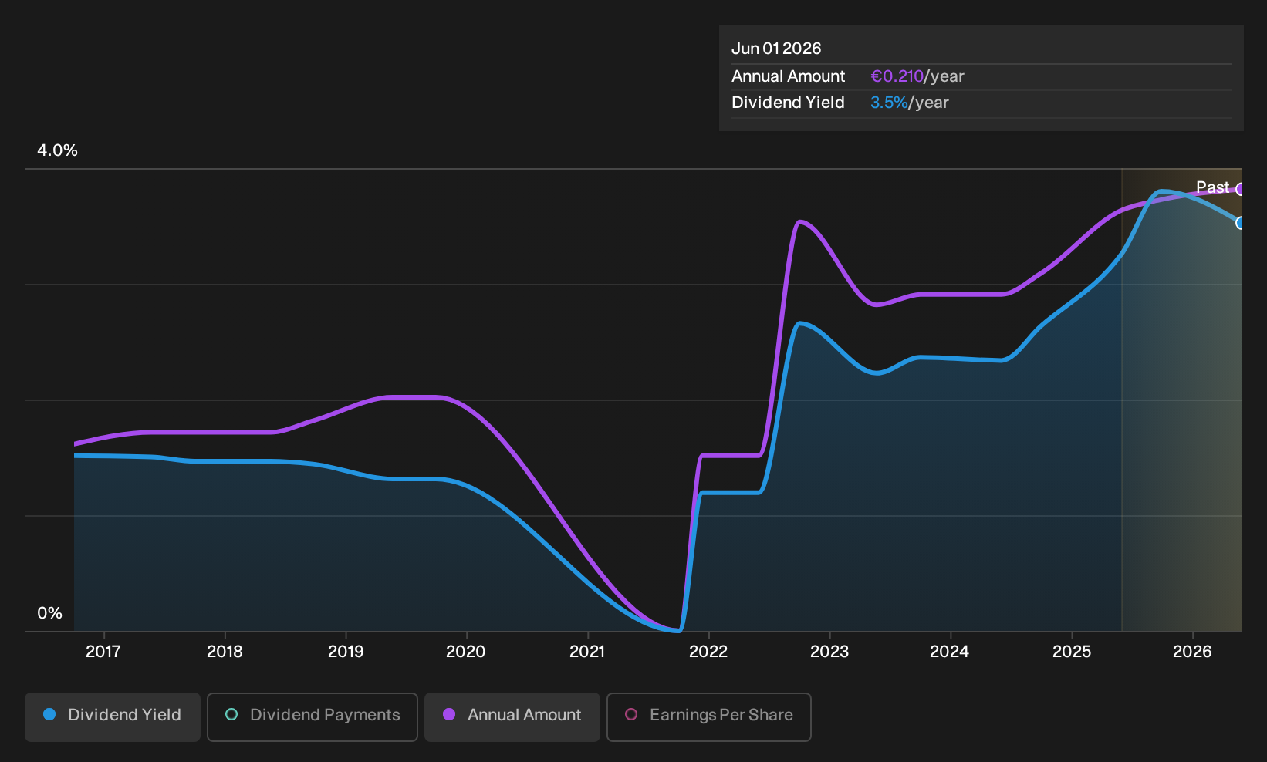The height and width of the screenshot is (762, 1267).
Task: Click the pink Earnings Per Share circle
Action: pos(631,714)
